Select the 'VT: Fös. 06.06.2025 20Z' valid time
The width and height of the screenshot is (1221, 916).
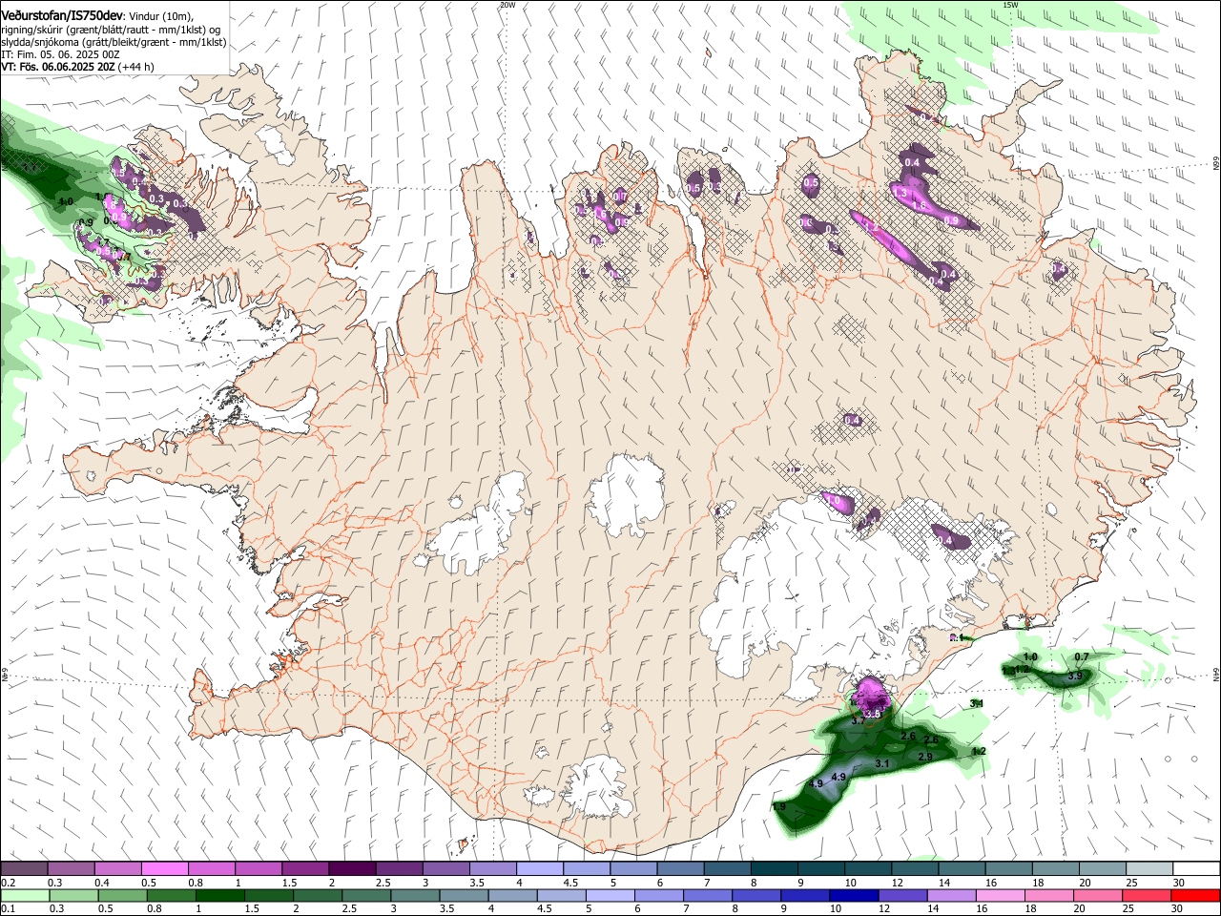[58, 68]
